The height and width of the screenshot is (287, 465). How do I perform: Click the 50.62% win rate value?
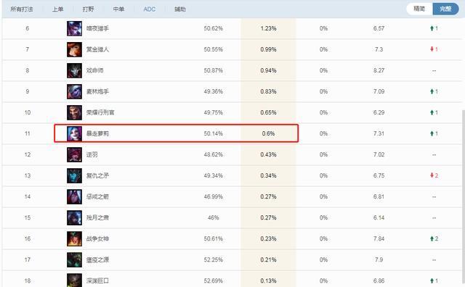point(213,28)
